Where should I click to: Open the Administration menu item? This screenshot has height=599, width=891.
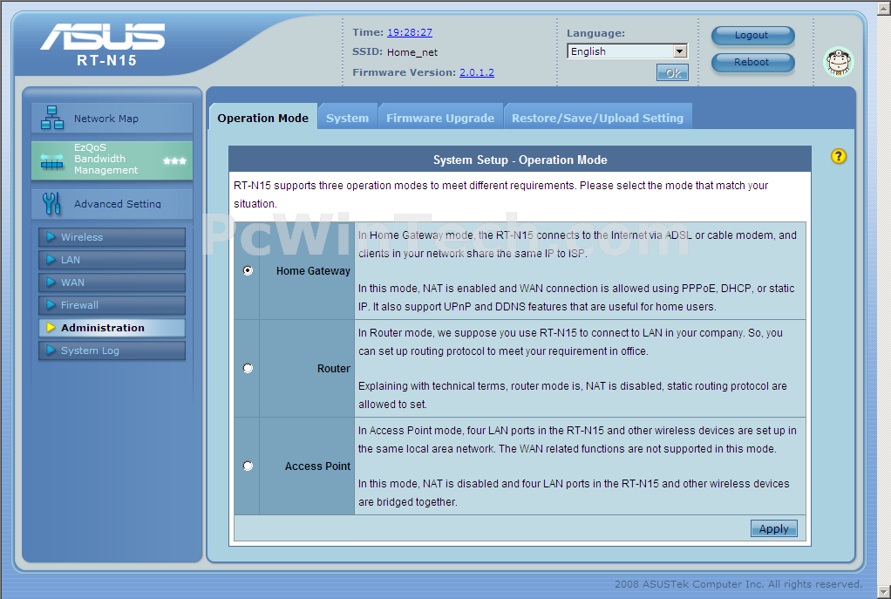click(112, 328)
